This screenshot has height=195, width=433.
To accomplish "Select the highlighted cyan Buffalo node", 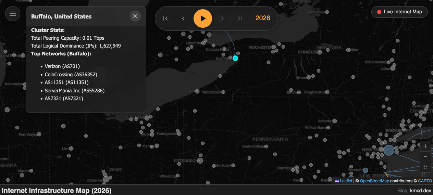I will point(235,58).
